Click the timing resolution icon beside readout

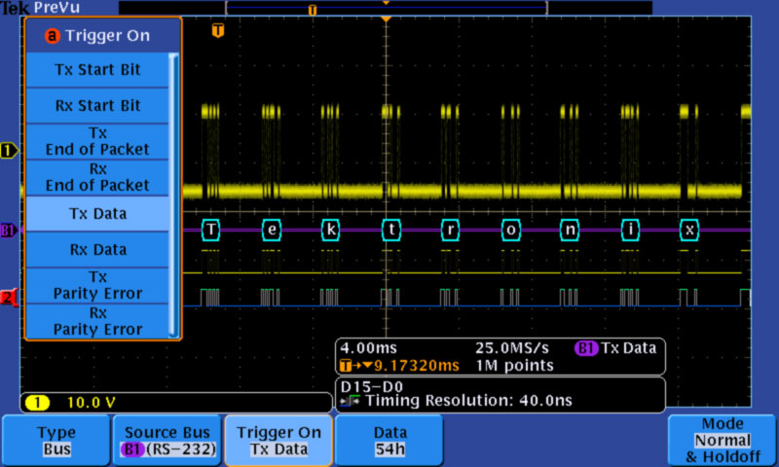click(x=351, y=401)
